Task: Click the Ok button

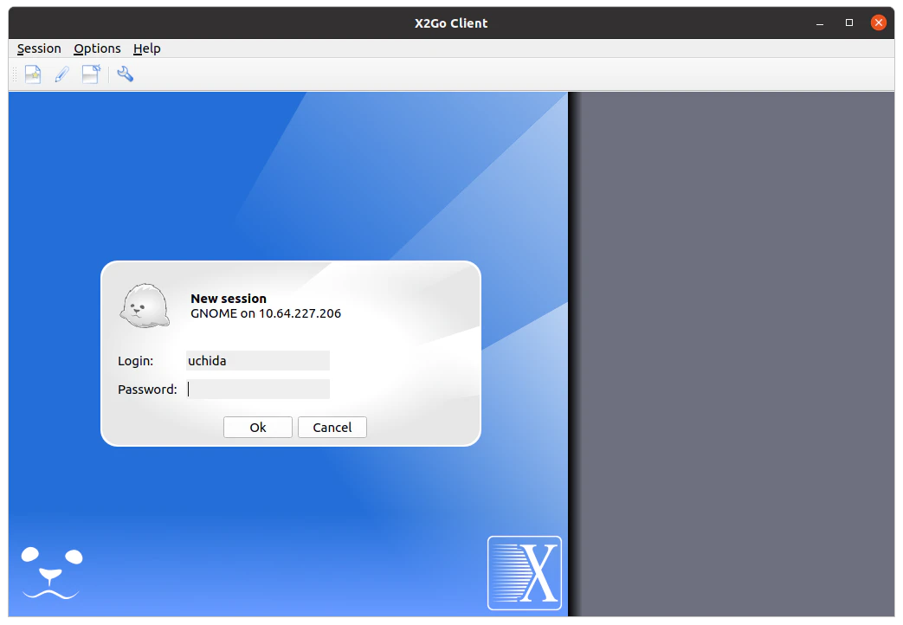Action: point(258,428)
